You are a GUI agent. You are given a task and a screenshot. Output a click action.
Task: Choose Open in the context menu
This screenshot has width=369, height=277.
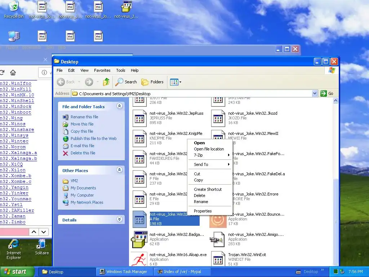[210, 143]
